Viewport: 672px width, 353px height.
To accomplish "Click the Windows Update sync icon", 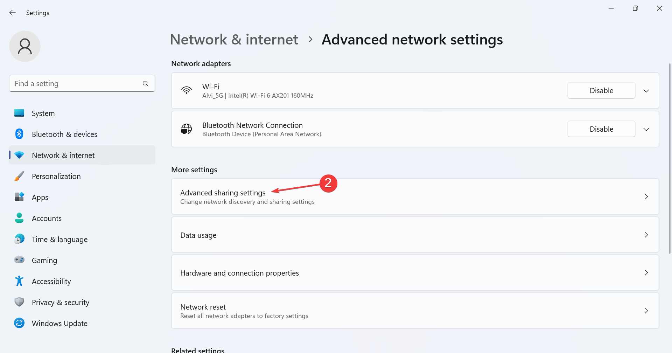I will (x=19, y=323).
